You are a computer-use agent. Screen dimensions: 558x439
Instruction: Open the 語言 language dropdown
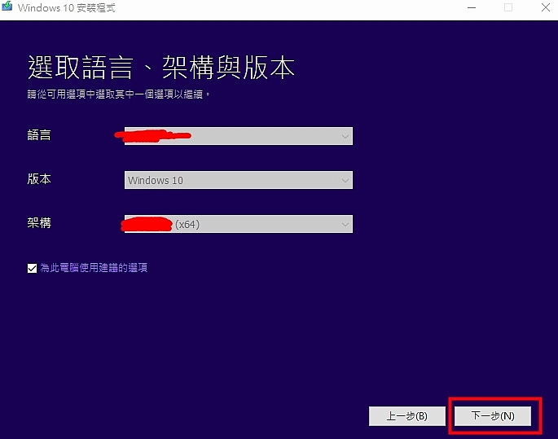point(239,136)
